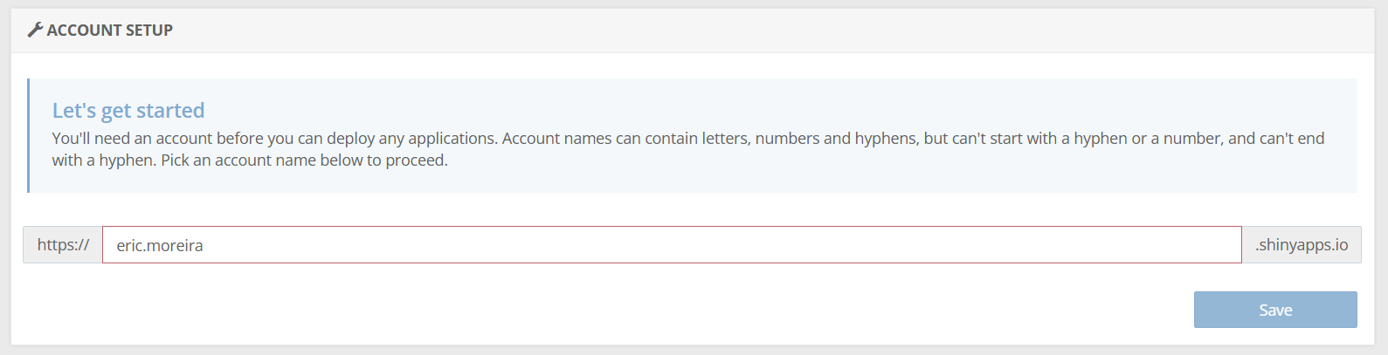Click the eric.moreira text in the field
This screenshot has width=1388, height=355.
(x=160, y=246)
